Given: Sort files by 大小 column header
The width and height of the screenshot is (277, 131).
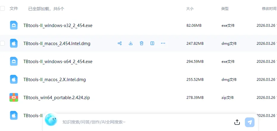Looking at the screenshot, I should pos(190,8).
